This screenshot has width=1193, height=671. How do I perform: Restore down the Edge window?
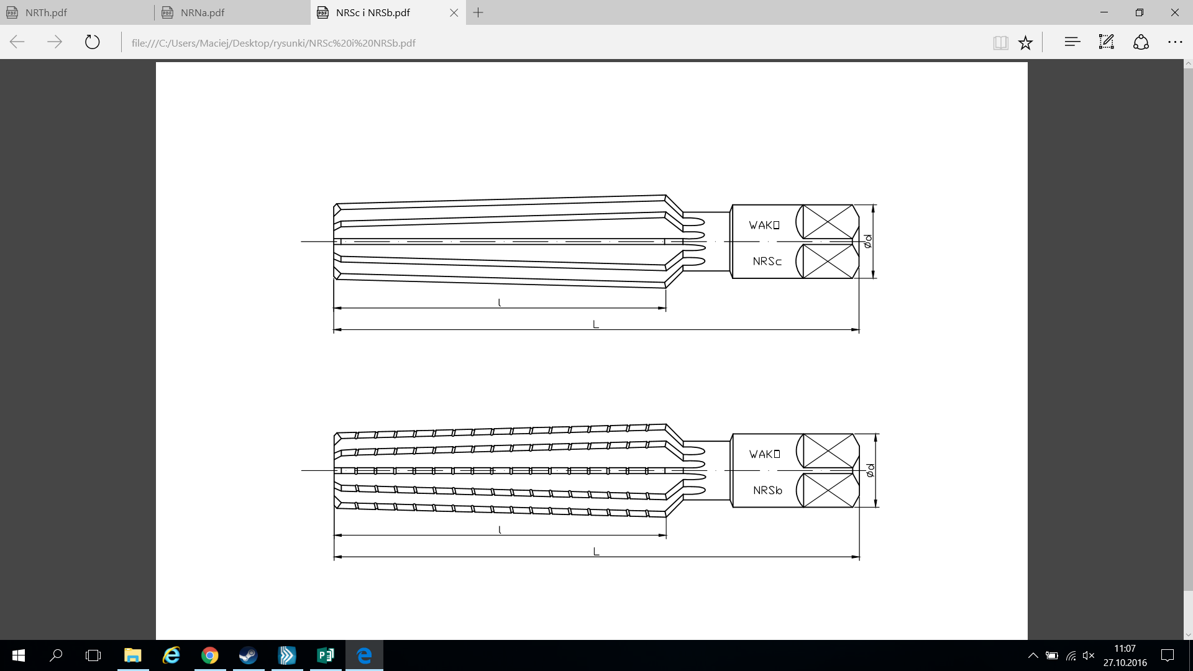[1140, 12]
